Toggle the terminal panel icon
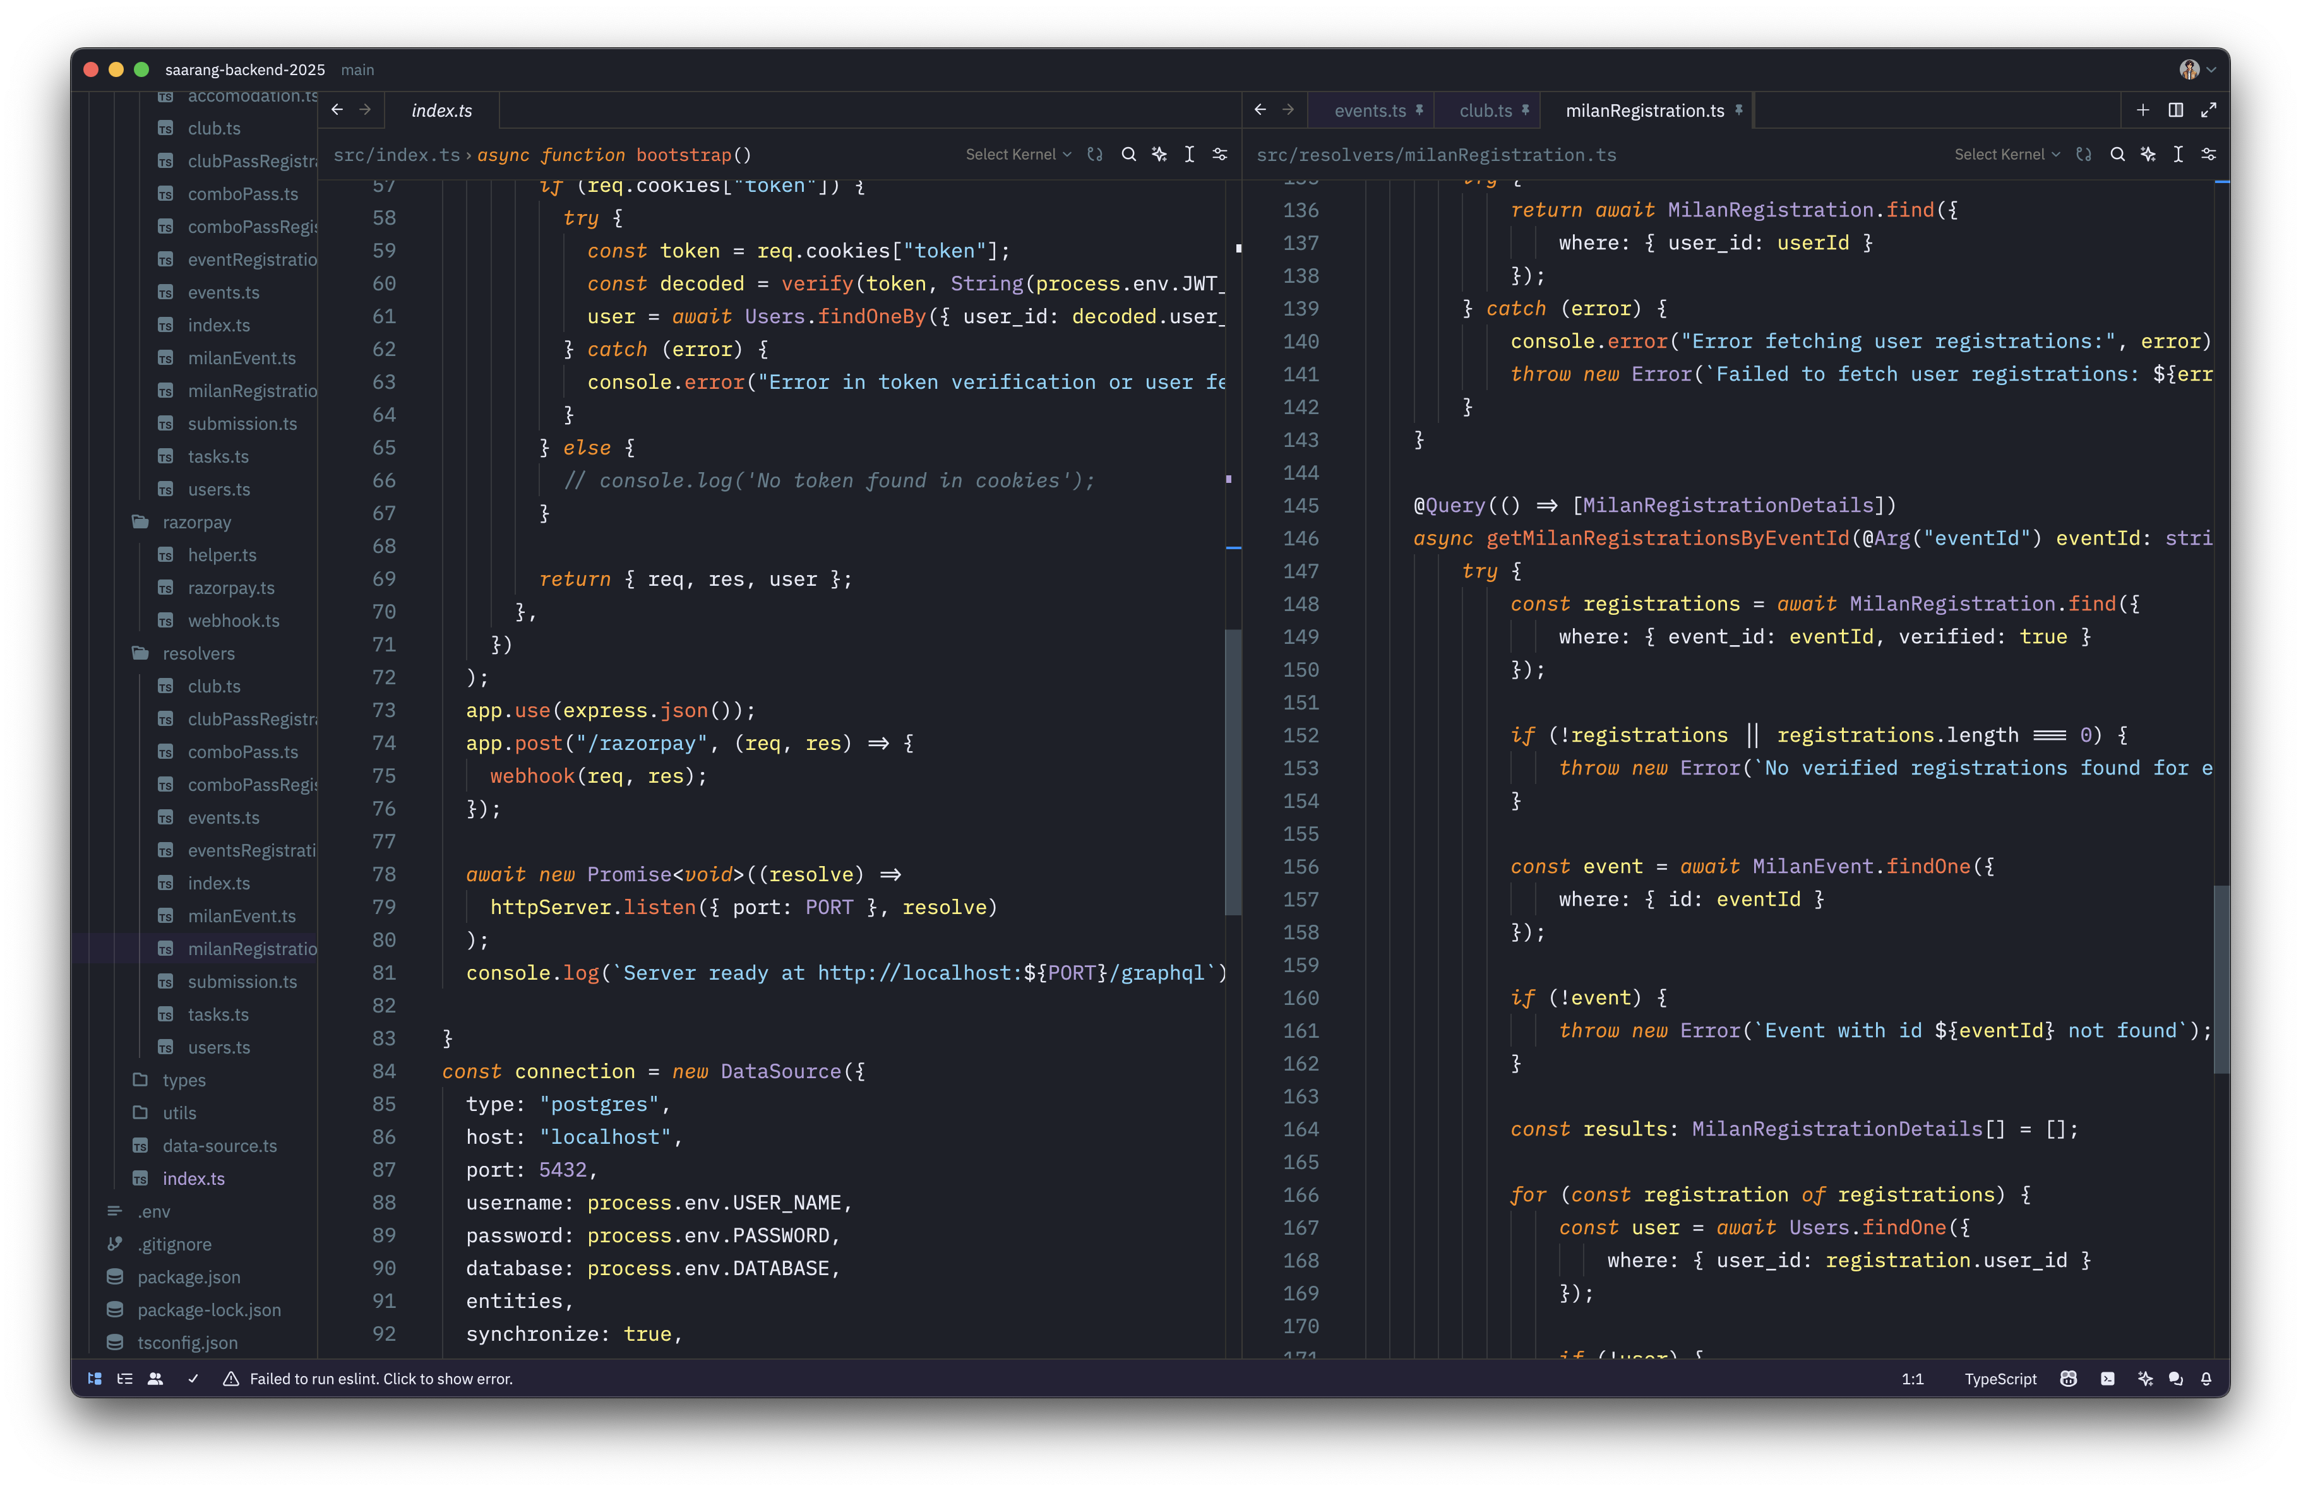 pos(2107,1379)
